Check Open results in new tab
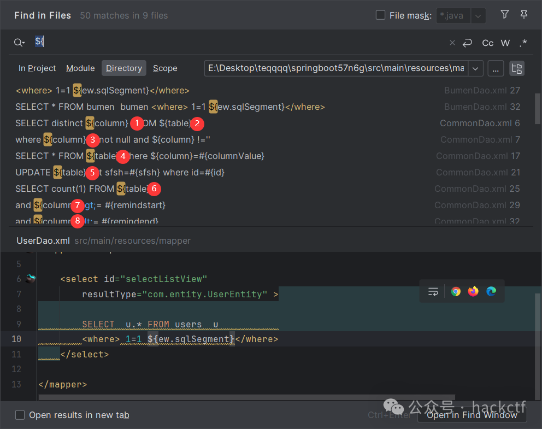Viewport: 542px width, 429px height. (20, 415)
